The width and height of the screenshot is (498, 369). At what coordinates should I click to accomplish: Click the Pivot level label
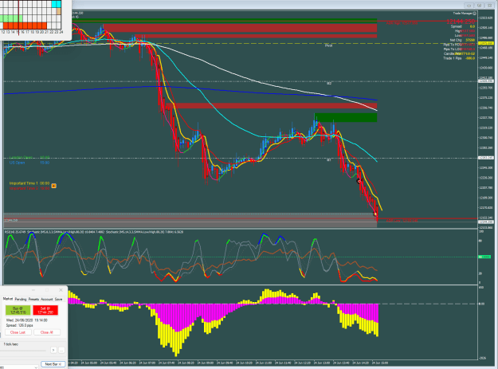pyautogui.click(x=328, y=45)
